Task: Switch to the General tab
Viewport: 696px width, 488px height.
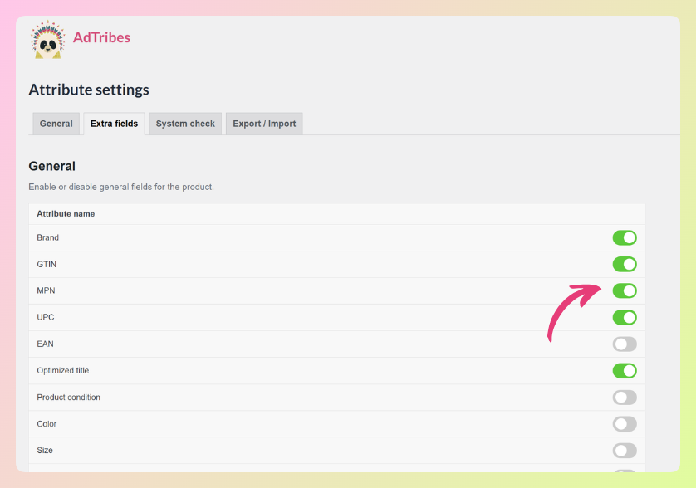Action: pos(56,124)
